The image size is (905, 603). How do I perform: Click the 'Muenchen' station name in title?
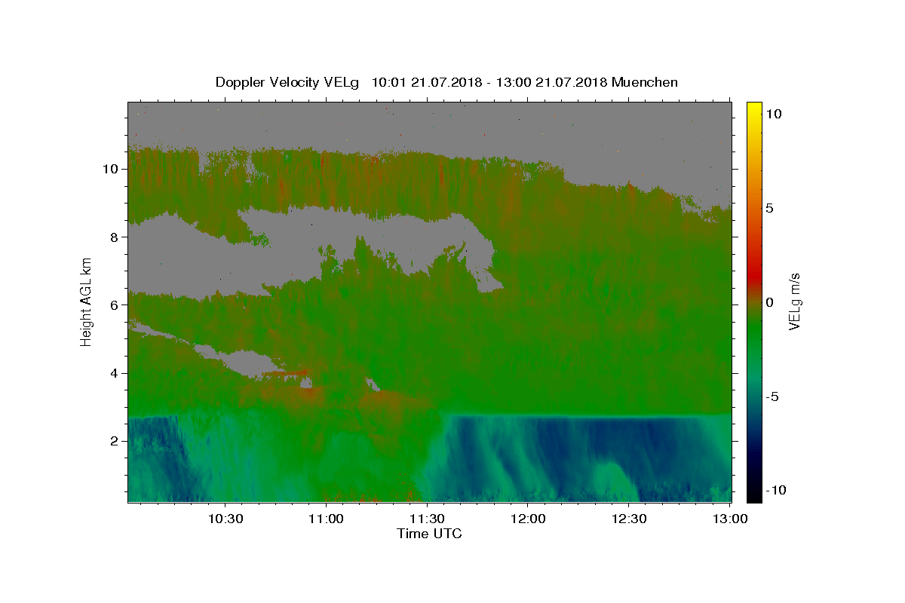coord(645,82)
